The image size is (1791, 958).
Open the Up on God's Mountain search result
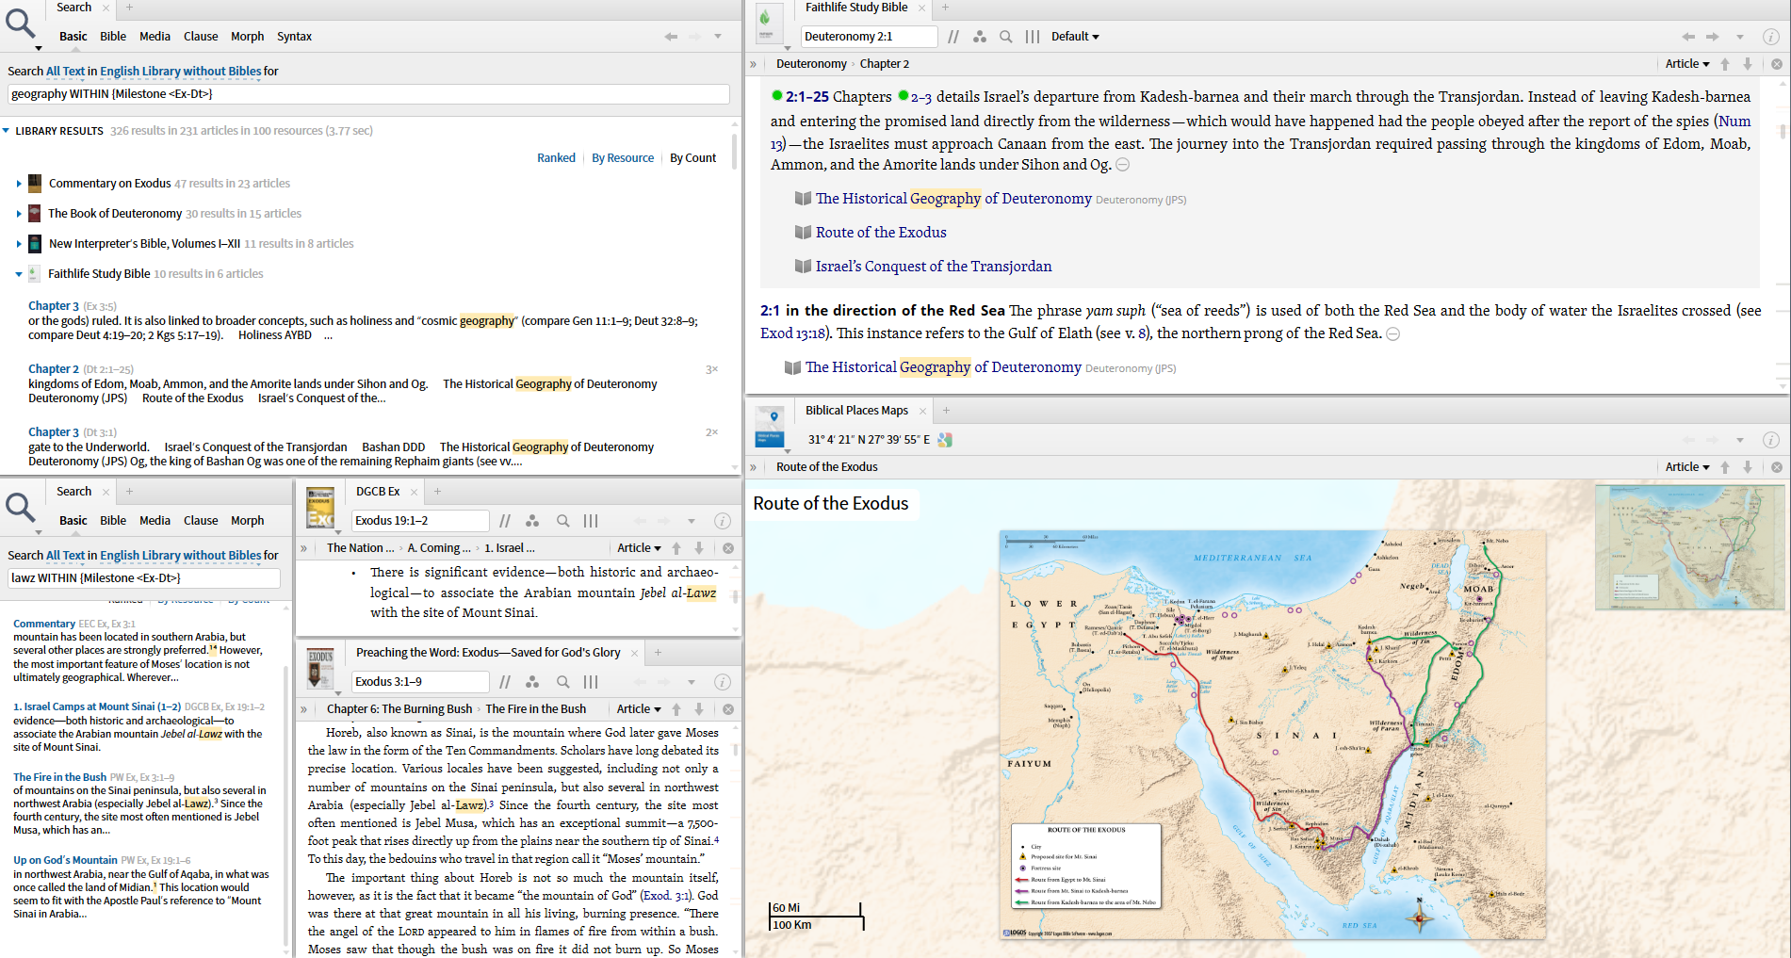[66, 860]
